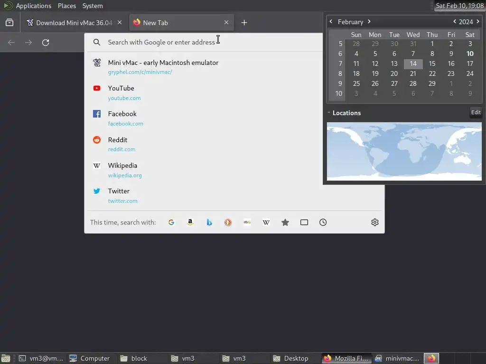Collapse the Locations section
Image resolution: width=486 pixels, height=364 pixels.
pos(329,113)
